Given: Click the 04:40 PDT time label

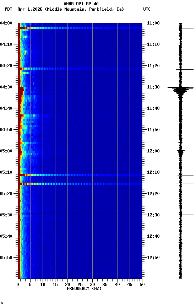Looking at the screenshot, I should (x=6, y=108).
